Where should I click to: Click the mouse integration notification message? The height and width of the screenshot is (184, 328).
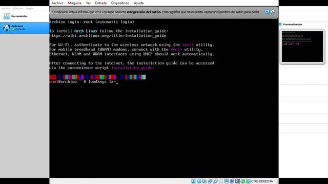click(x=156, y=12)
